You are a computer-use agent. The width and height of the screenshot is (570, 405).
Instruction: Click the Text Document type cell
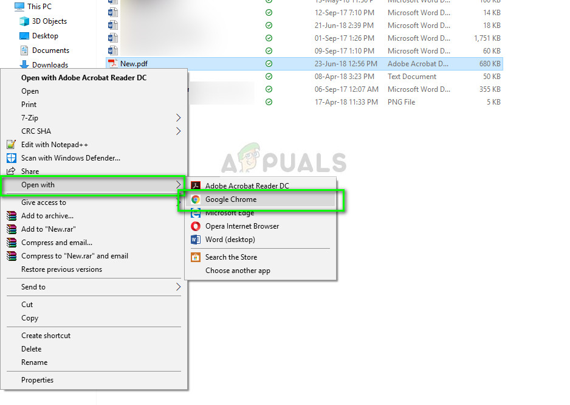(x=411, y=77)
